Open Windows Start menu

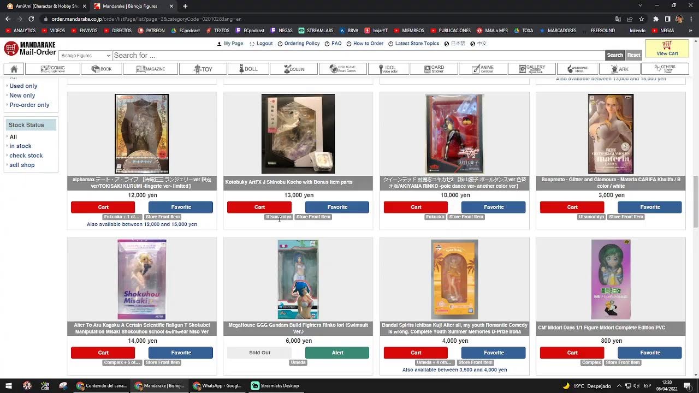click(9, 386)
